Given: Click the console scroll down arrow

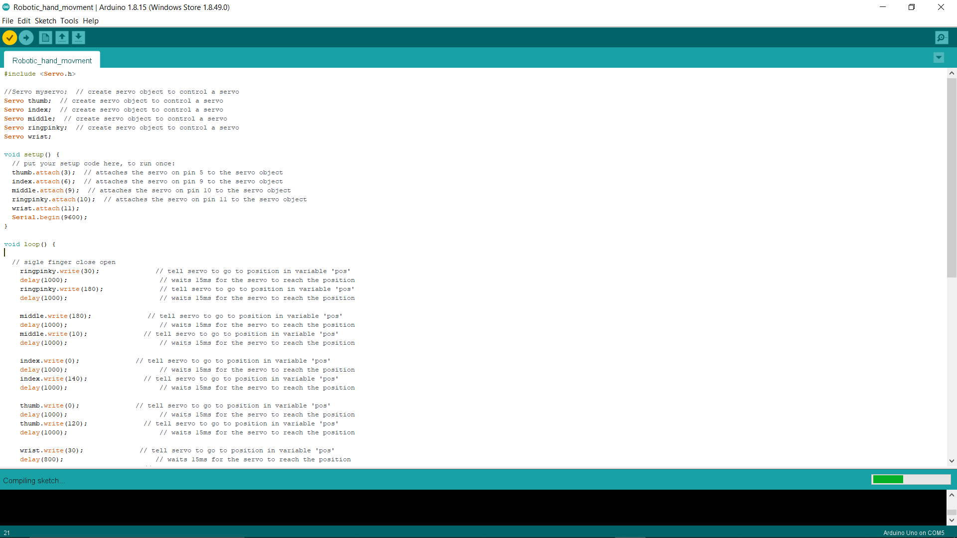Looking at the screenshot, I should click(952, 520).
